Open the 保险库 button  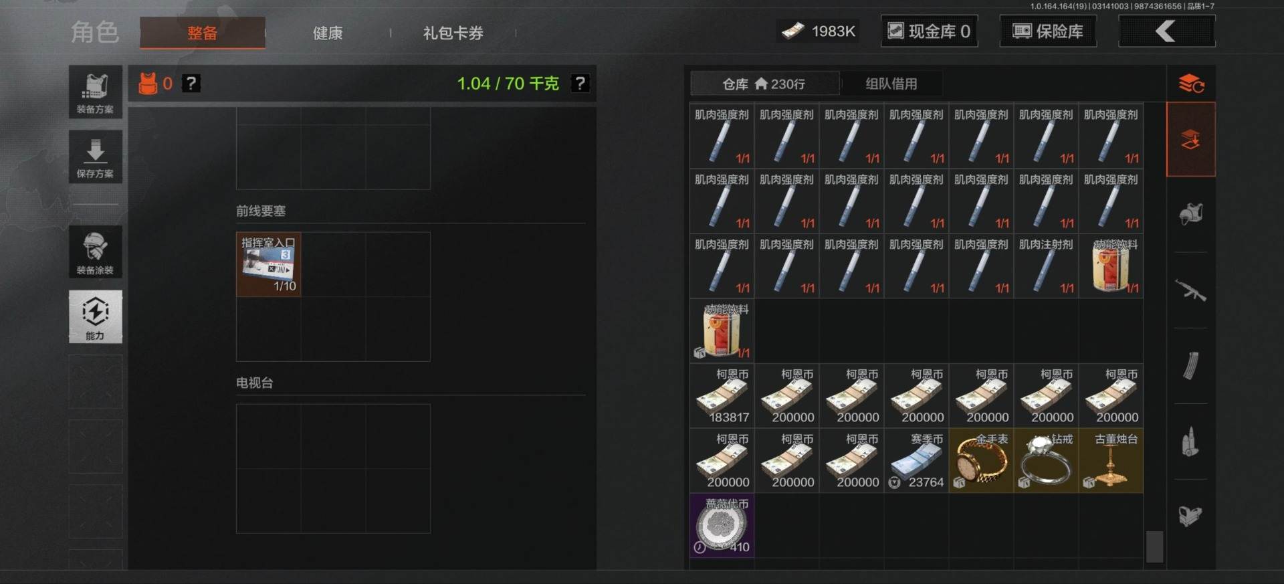1048,31
